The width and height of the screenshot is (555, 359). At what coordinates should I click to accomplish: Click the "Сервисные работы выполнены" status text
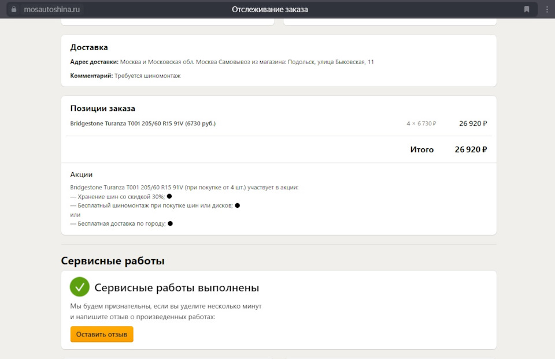pyautogui.click(x=176, y=287)
